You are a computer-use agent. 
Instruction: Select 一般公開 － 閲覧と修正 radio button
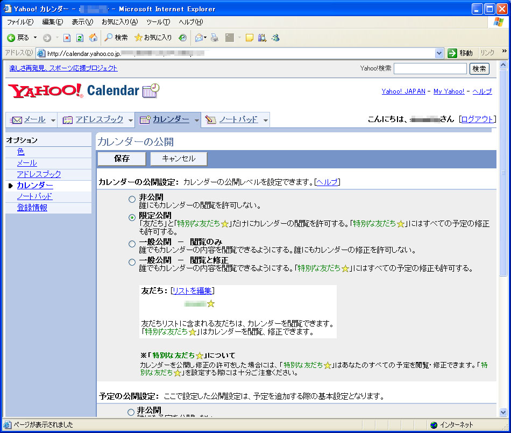(x=132, y=262)
